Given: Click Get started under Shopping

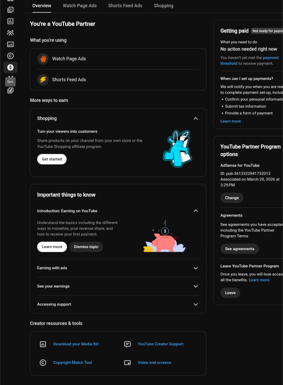Looking at the screenshot, I should tap(52, 159).
